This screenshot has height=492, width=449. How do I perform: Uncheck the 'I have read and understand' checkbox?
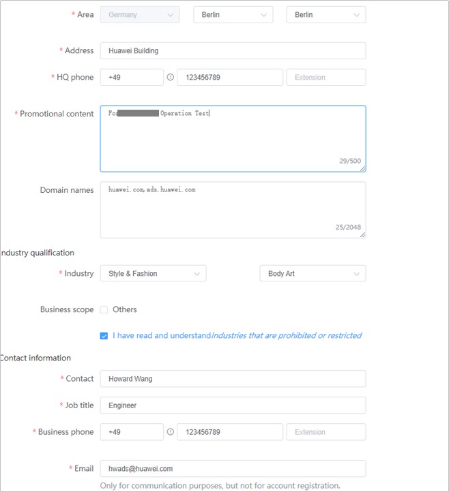click(x=104, y=336)
